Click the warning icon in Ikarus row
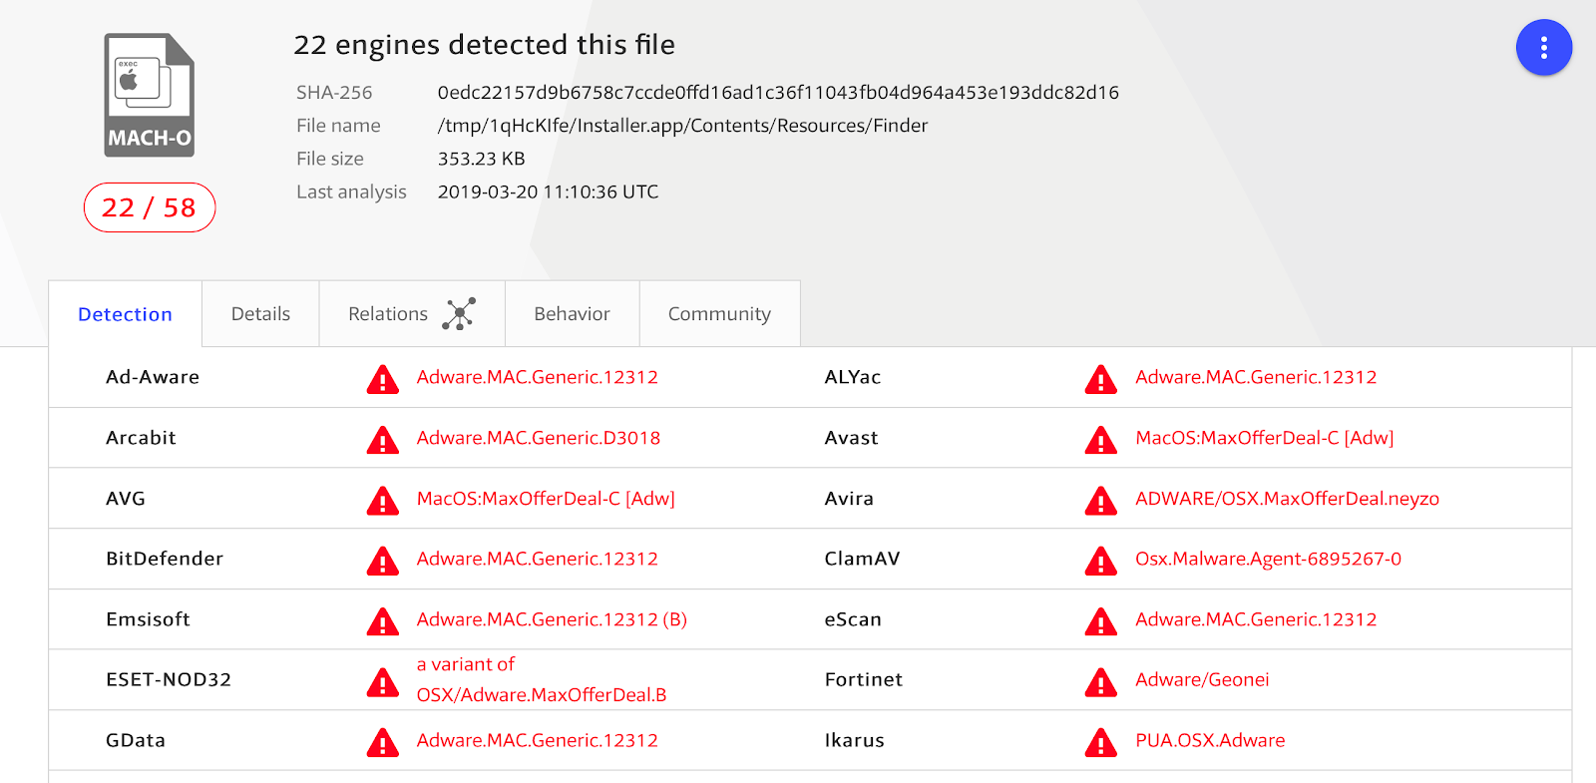This screenshot has height=783, width=1596. coord(1100,742)
